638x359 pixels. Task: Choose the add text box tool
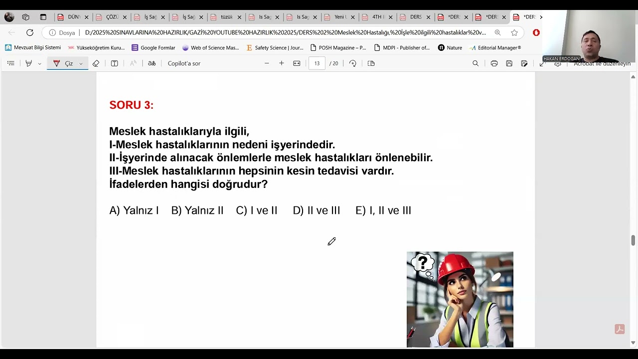pos(114,63)
